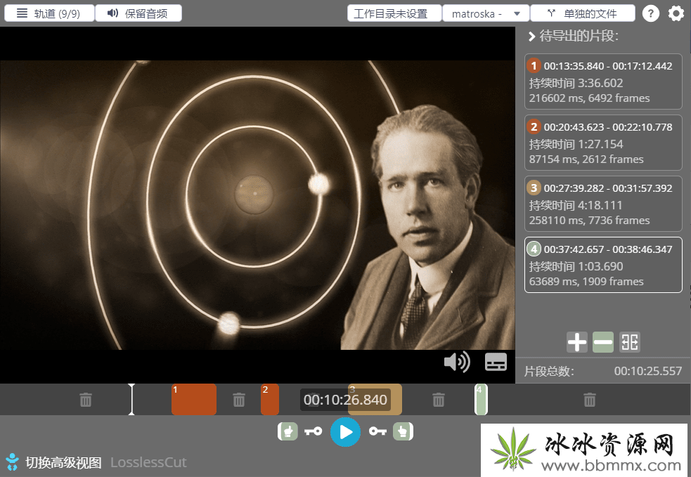
Task: Select segment 3 starting at 00:27:39.282
Action: 603,204
